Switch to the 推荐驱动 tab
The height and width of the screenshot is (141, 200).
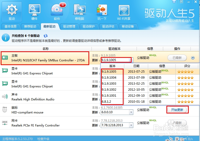coord(30,27)
